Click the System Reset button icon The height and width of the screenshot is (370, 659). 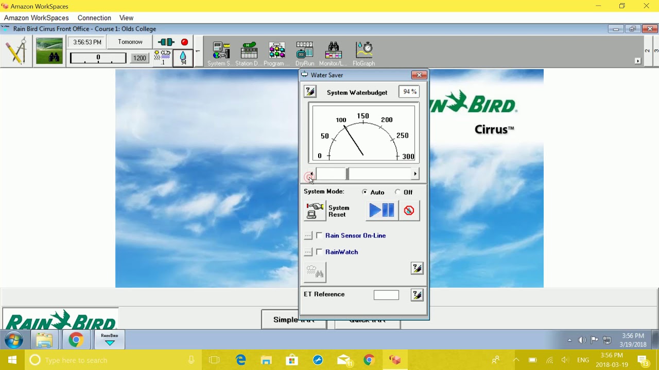pyautogui.click(x=315, y=211)
